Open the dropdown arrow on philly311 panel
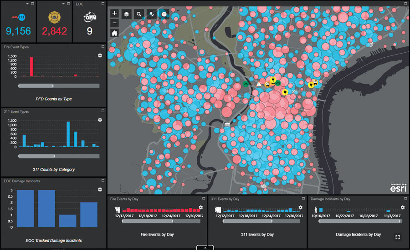The height and width of the screenshot is (250, 410). click(27, 4)
